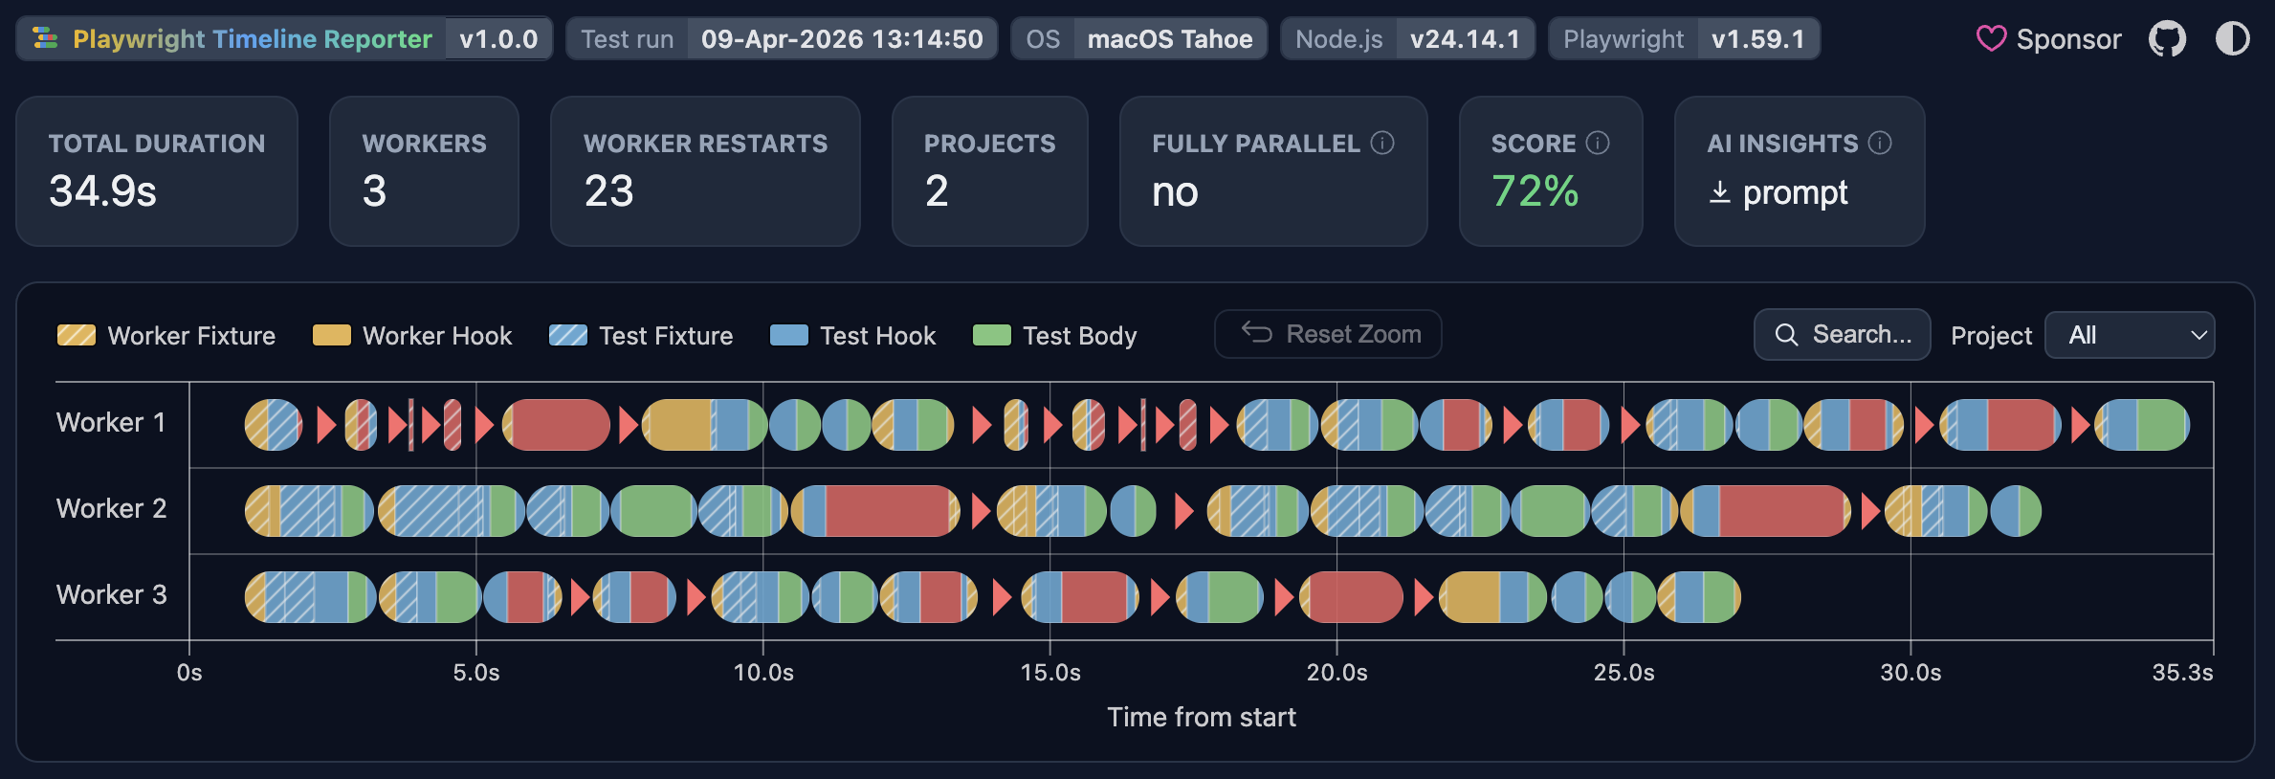2275x779 pixels.
Task: Click Worker 2's long red test near 12s
Action: coord(875,511)
